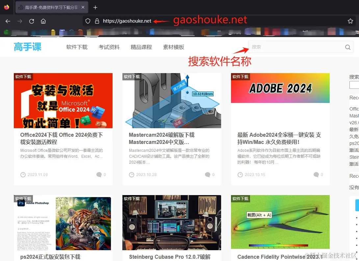
Task: Open Office2024下载 article title
Action: pos(62,138)
